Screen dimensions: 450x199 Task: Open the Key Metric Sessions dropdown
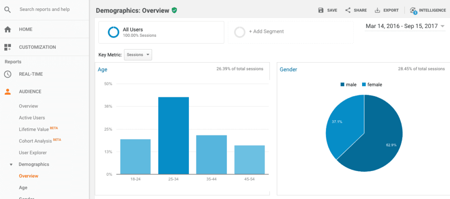coord(138,55)
